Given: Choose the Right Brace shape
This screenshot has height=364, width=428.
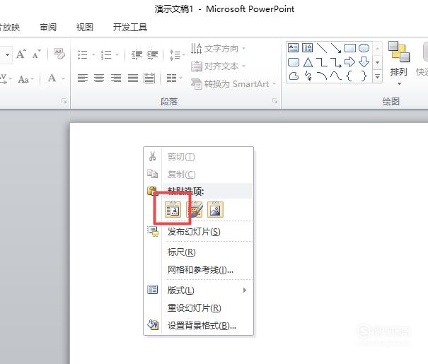Looking at the screenshot, I should point(364,76).
